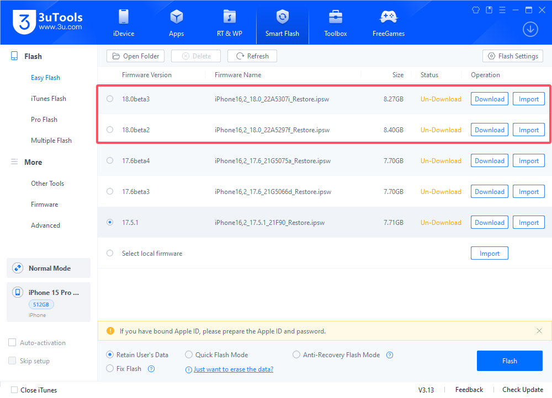552x398 pixels.
Task: Click the Anti-Recovery Flash Mode help icon
Action: (390, 355)
